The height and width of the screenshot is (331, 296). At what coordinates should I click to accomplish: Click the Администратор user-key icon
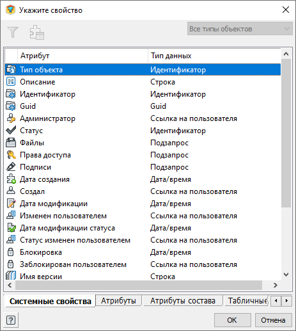click(x=11, y=118)
